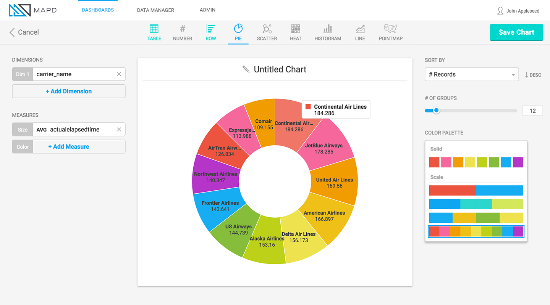Open the Admin tab
Image resolution: width=550 pixels, height=305 pixels.
pyautogui.click(x=207, y=10)
